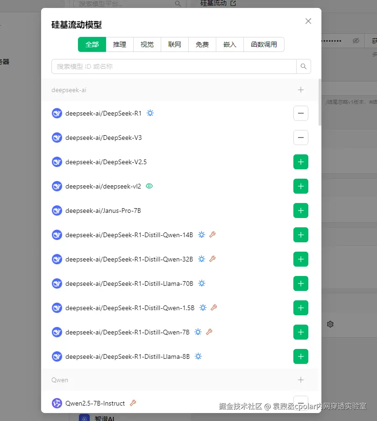Viewport: 377px width, 421px height.
Task: Remove deepseek-ai/DeepSeek-V3 with the minus button
Action: pyautogui.click(x=300, y=138)
